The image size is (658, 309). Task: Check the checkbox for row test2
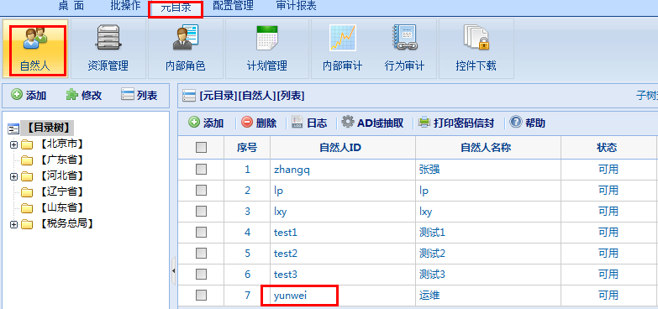[x=202, y=254]
